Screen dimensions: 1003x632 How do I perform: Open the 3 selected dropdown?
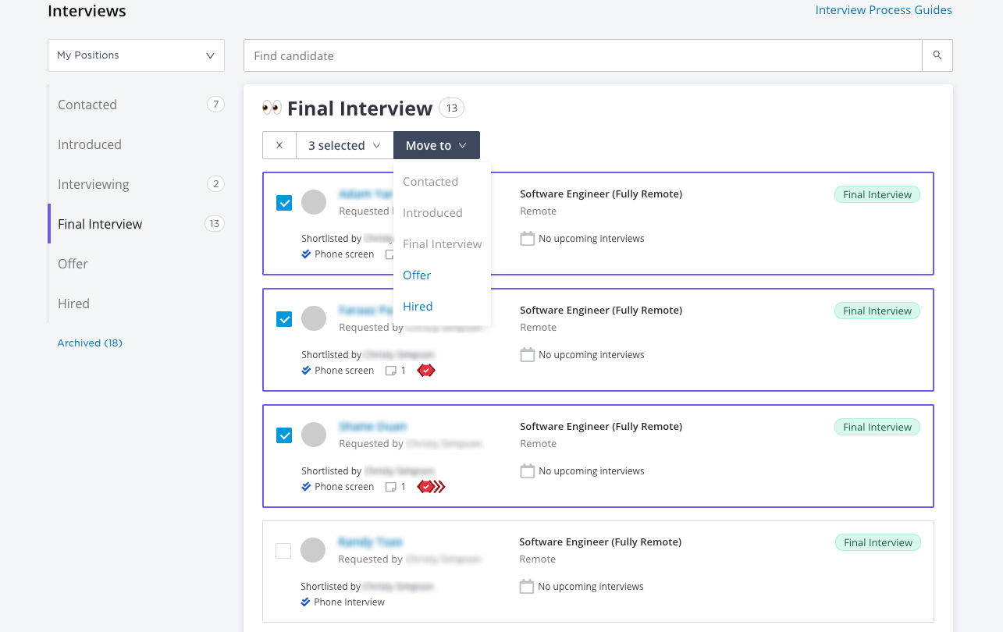344,145
